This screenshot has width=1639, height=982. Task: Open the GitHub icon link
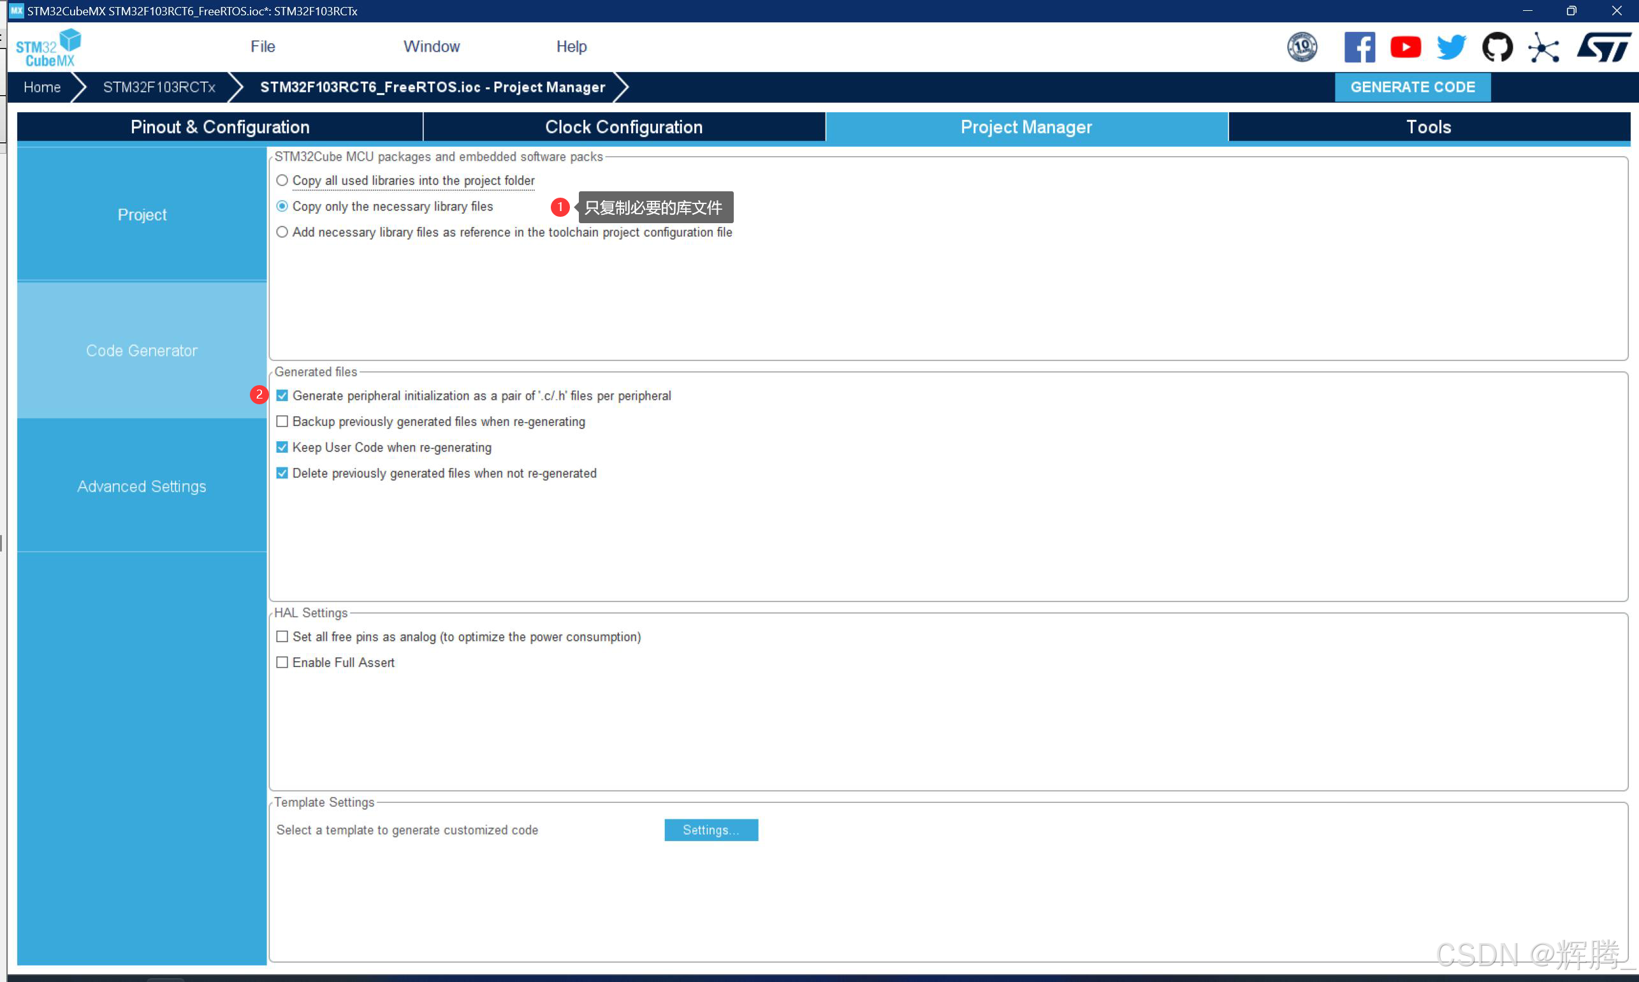tap(1497, 47)
